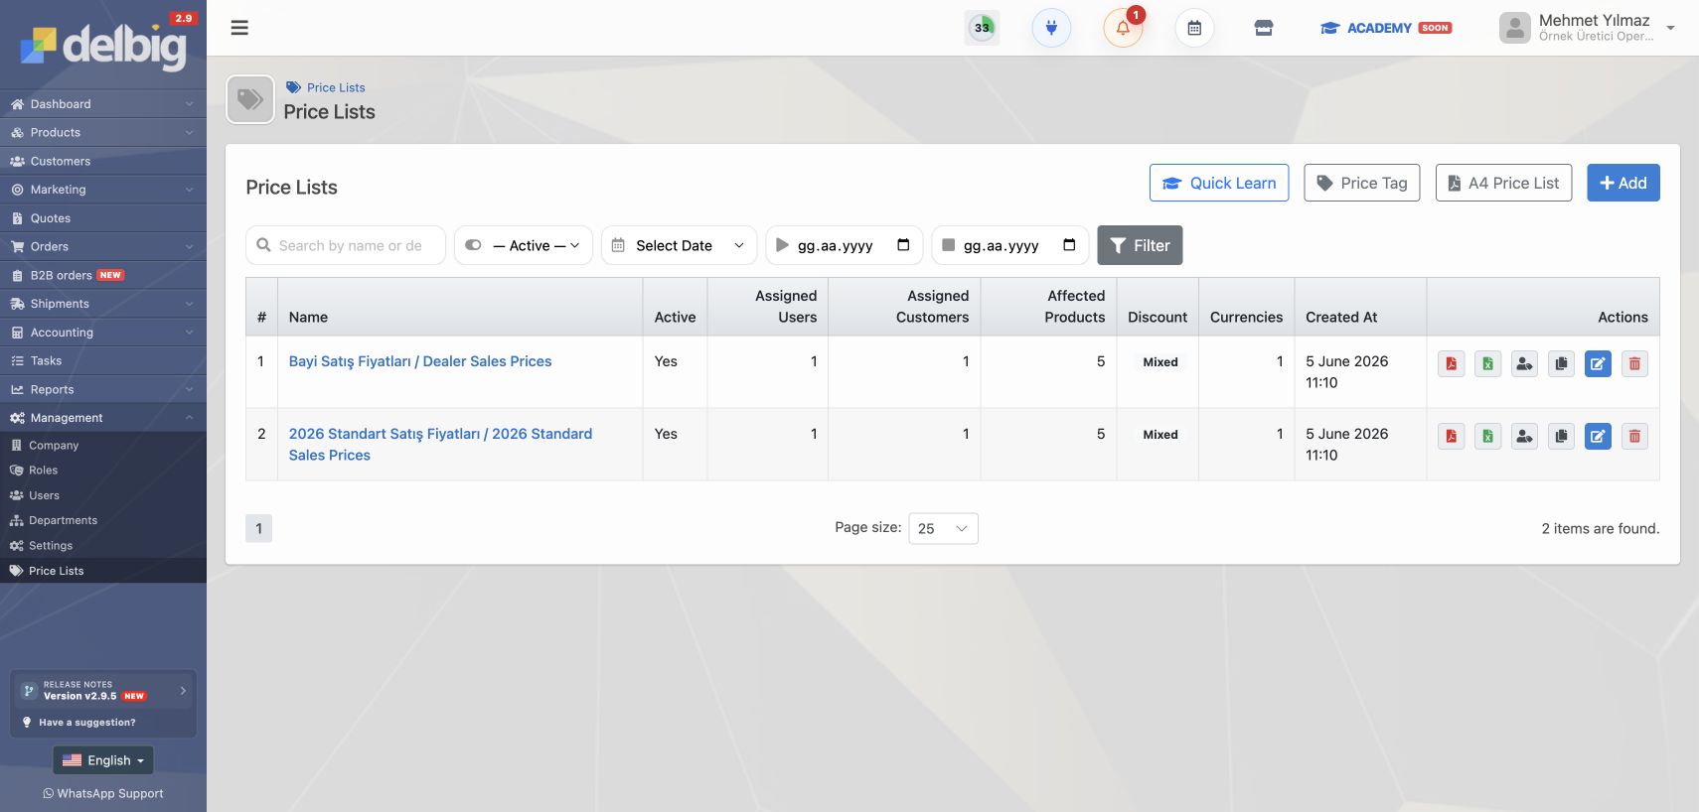Focus the search by name field
The image size is (1699, 812).
pos(346,245)
